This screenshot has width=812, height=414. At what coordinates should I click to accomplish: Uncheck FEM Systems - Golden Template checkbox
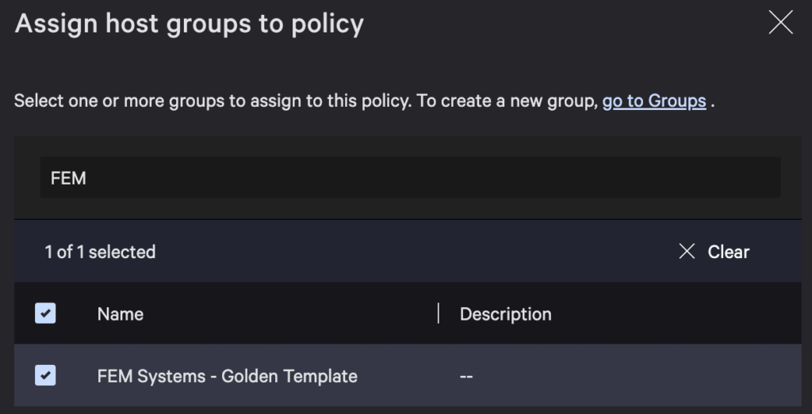pyautogui.click(x=45, y=375)
